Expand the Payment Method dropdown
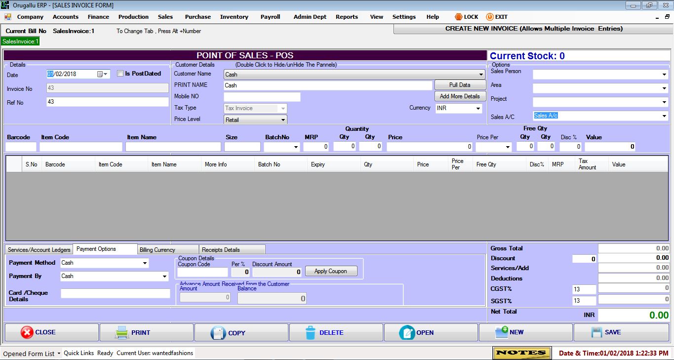 coord(145,263)
